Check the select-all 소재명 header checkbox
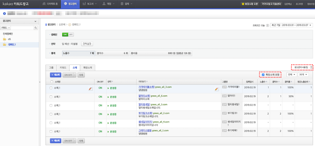The height and width of the screenshot is (146, 315). [x=52, y=82]
